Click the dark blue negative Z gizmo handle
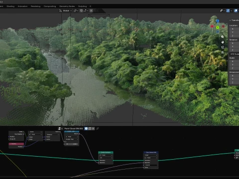This screenshot has width=239, height=179. (218, 31)
